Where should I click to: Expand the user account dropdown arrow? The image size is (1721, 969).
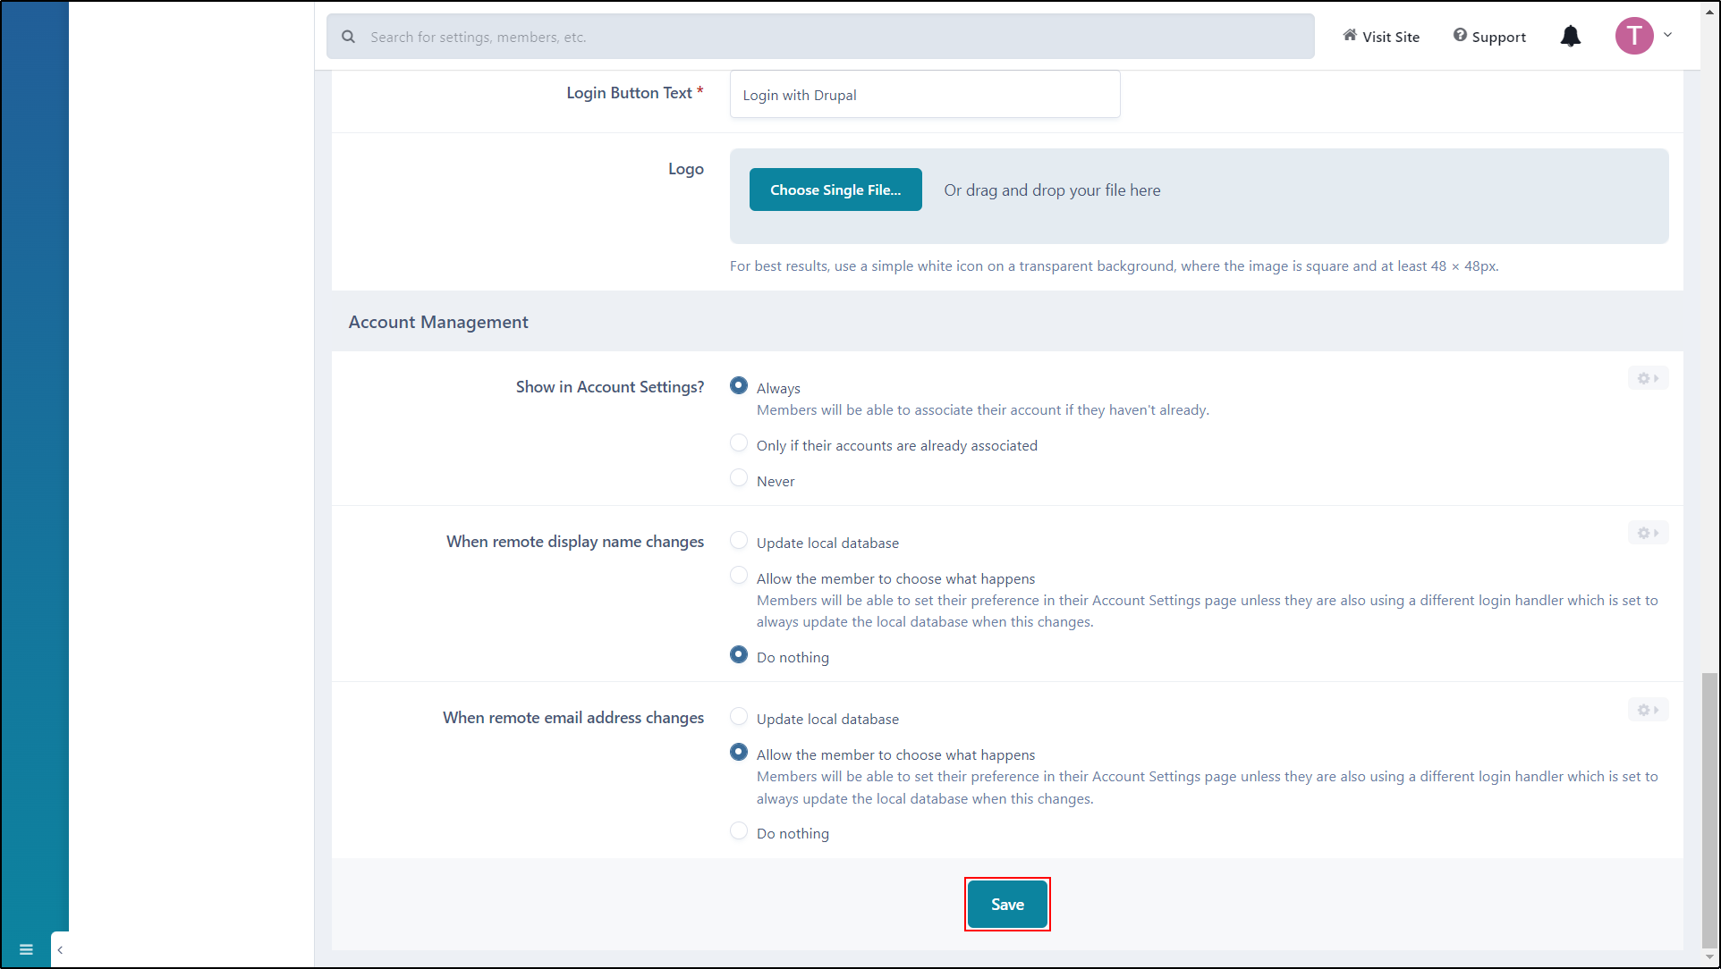[1667, 36]
